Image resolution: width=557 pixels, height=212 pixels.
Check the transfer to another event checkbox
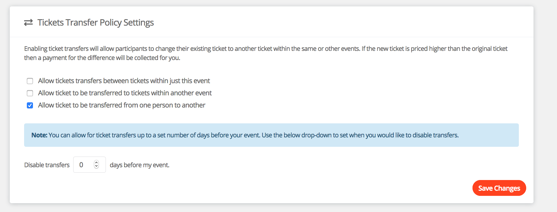click(30, 93)
